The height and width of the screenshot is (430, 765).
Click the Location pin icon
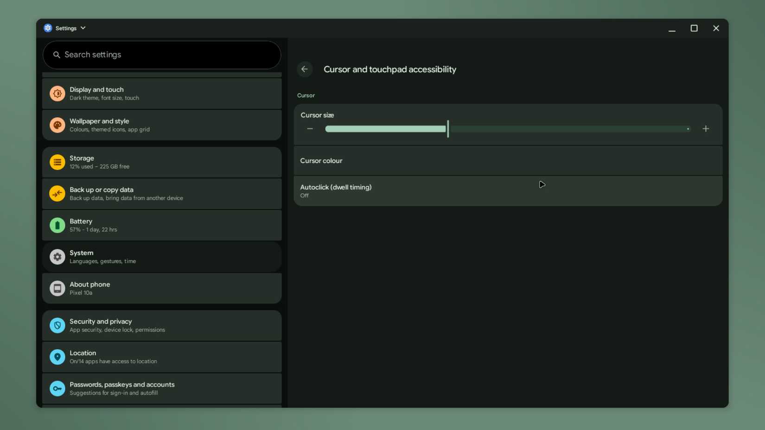click(57, 357)
